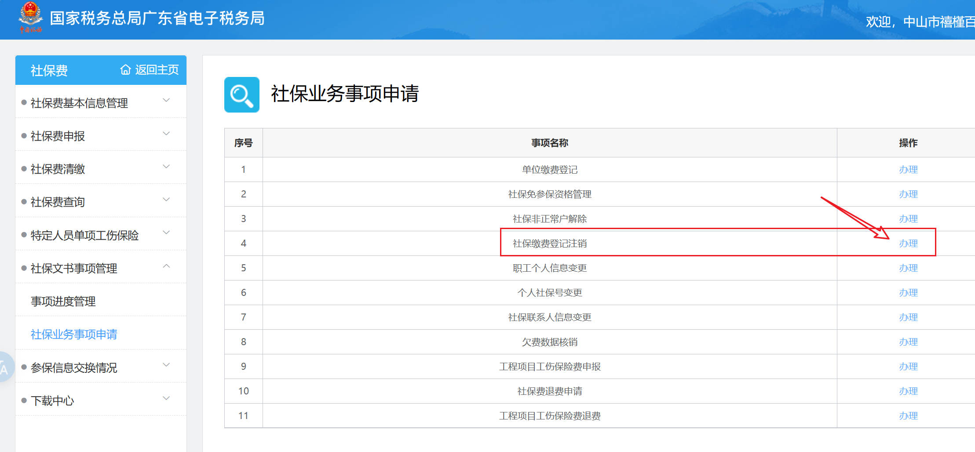Click the home icon beside 返回主页
Viewport: 975px width, 452px height.
125,70
